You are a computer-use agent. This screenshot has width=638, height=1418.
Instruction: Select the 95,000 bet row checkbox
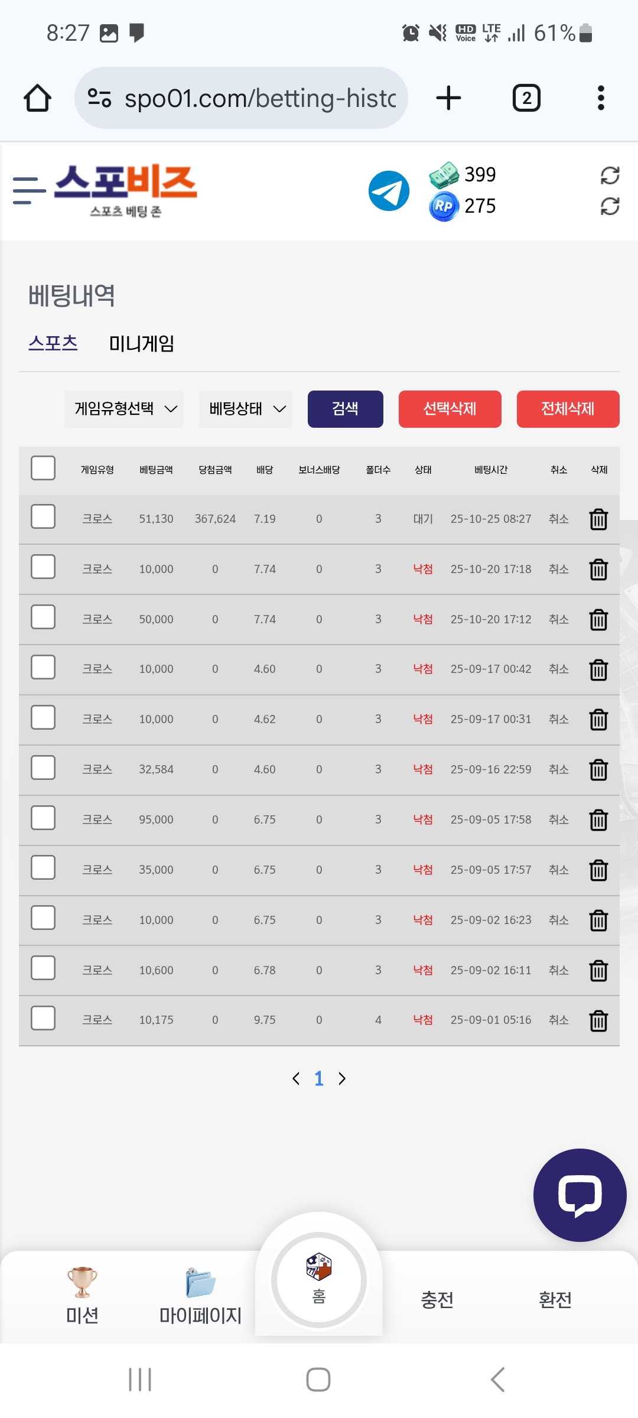(x=43, y=818)
